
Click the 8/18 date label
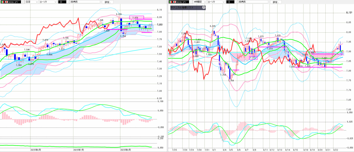pos(306,150)
